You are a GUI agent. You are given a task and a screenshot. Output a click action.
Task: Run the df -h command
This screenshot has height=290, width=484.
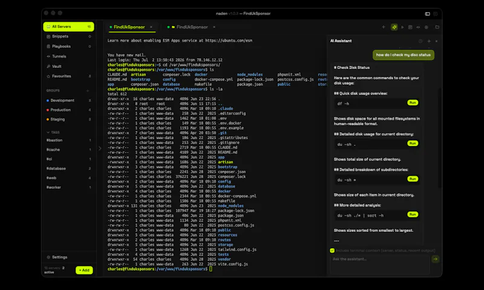click(x=413, y=102)
